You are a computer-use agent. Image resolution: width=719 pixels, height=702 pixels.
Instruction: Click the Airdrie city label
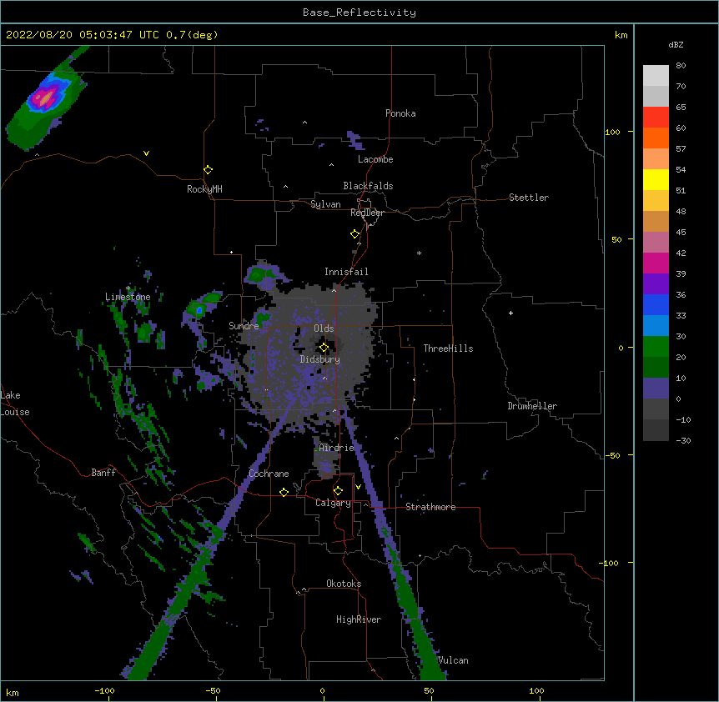336,448
